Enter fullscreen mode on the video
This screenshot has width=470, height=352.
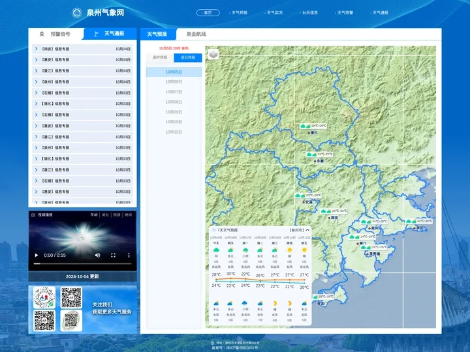pos(113,255)
